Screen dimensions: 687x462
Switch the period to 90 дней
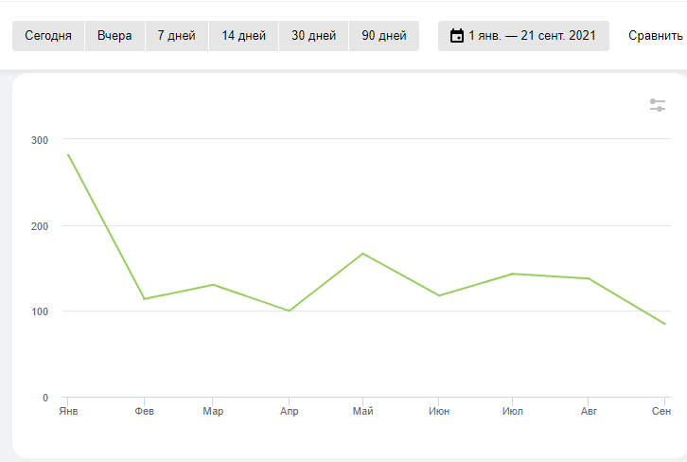[x=384, y=36]
